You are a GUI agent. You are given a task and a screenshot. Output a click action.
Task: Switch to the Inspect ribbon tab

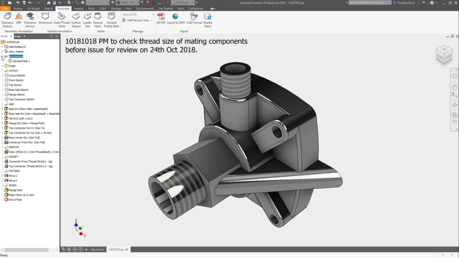78,9
